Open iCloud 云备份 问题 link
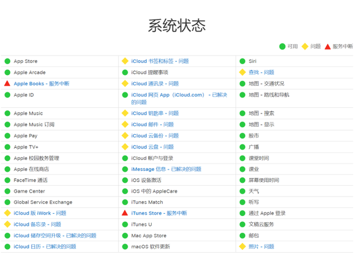This screenshot has width=362, height=255. (x=155, y=136)
